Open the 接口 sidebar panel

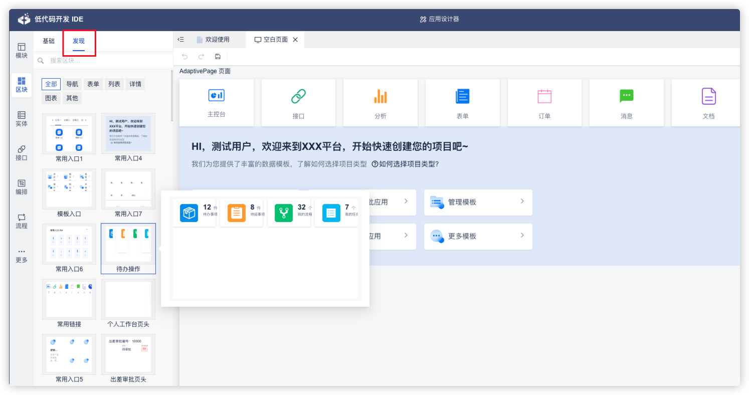[22, 153]
